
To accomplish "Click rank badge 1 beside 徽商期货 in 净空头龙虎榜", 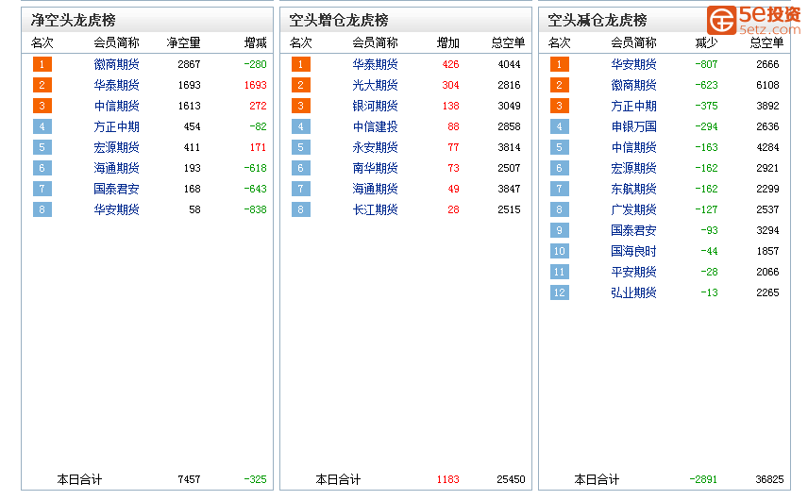I will (x=42, y=64).
